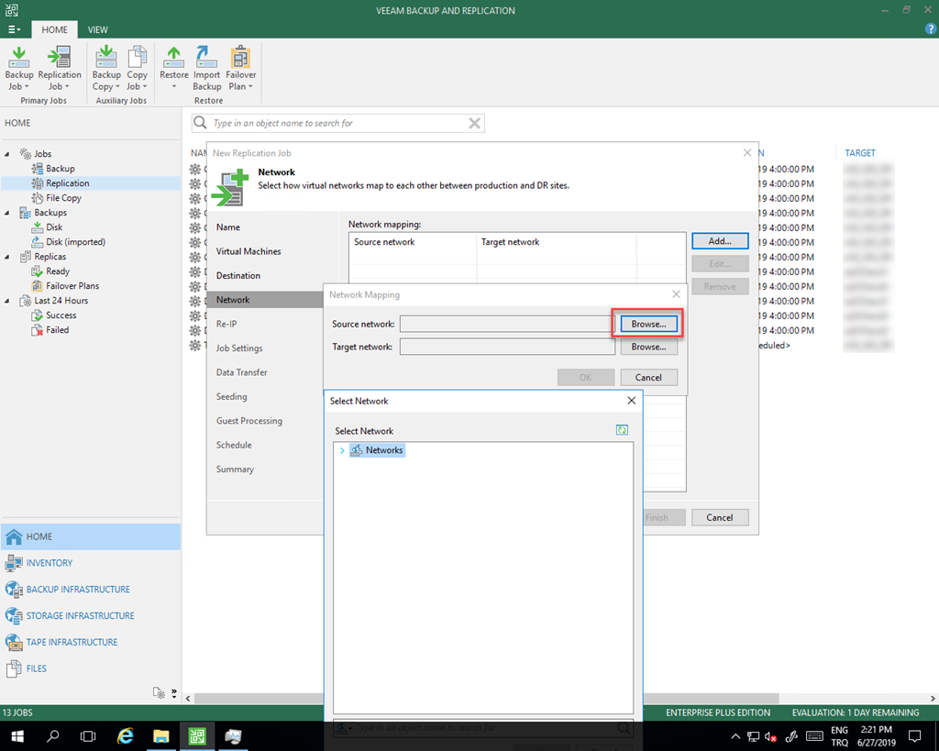Close the Select Network dialog
This screenshot has height=751, width=939.
pos(631,401)
